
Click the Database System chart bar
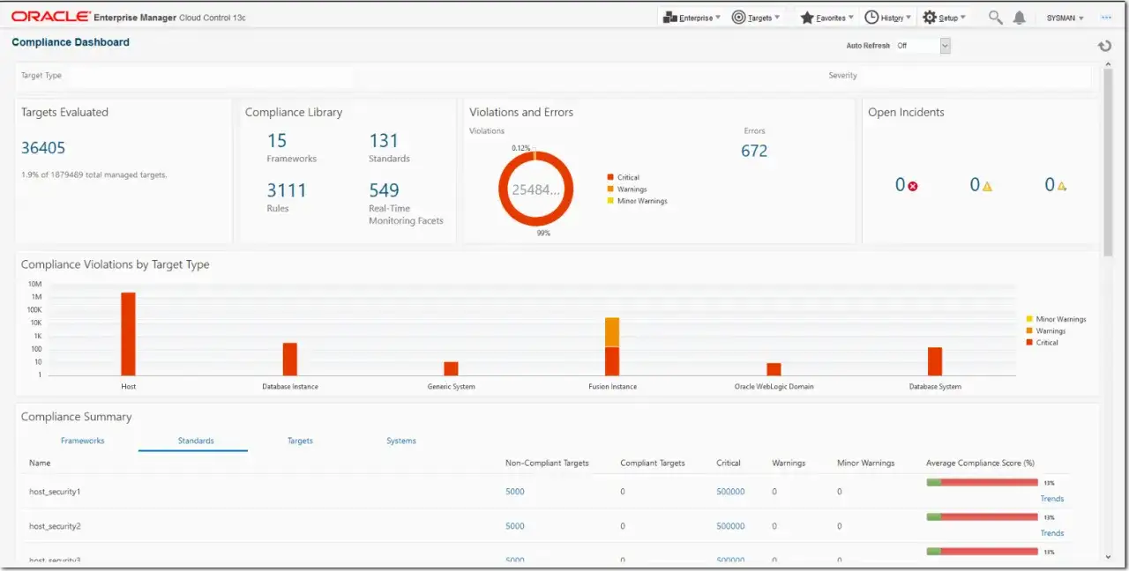935,361
